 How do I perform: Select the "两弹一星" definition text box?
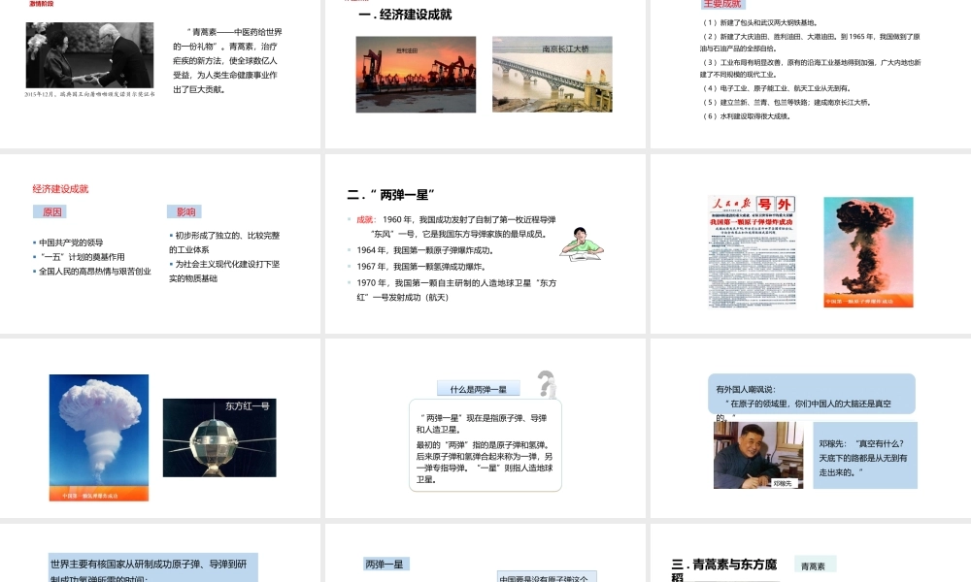(485, 445)
